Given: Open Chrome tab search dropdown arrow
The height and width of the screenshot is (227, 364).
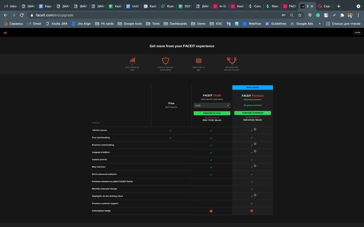Looking at the screenshot, I should tap(358, 6).
